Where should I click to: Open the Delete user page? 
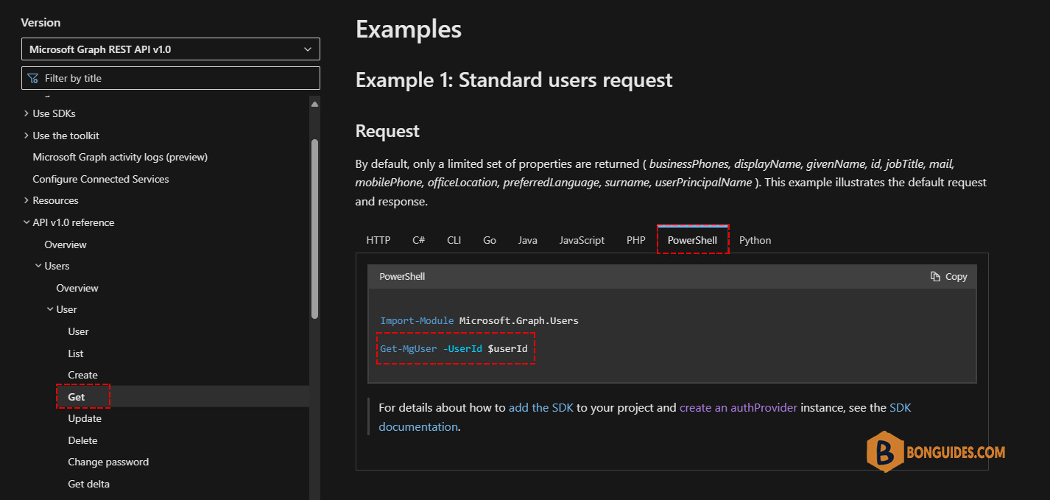(82, 440)
